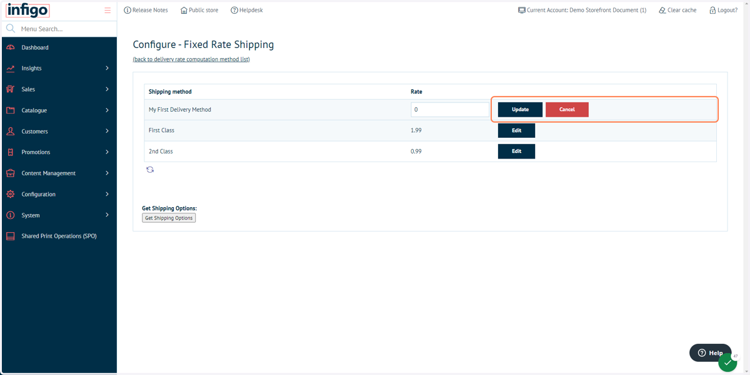750x375 pixels.
Task: Click the Help chat button
Action: (x=711, y=353)
